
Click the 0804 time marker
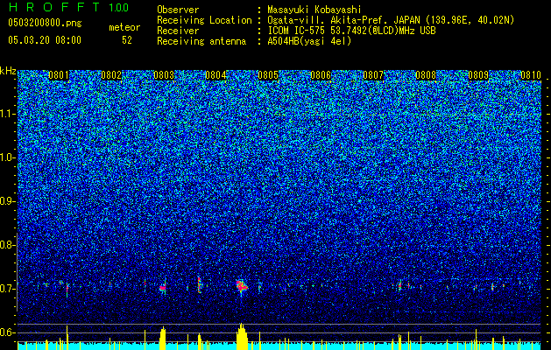click(x=215, y=75)
